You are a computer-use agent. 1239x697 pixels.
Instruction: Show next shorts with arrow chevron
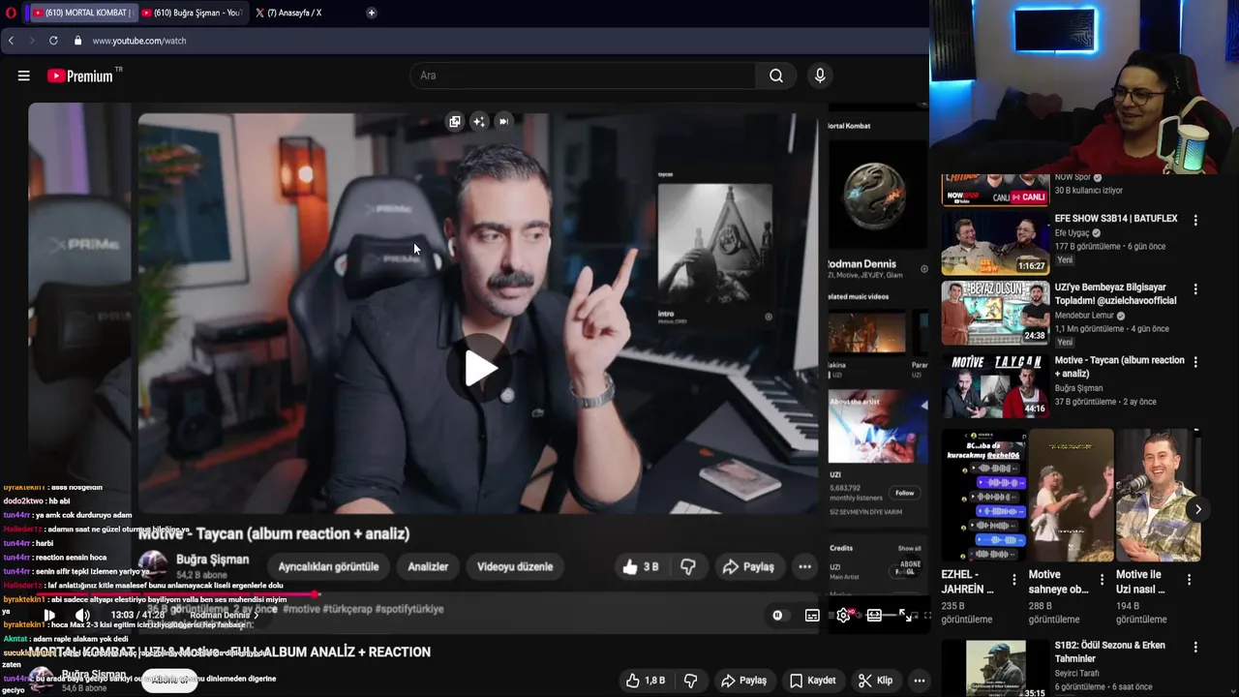(x=1197, y=509)
